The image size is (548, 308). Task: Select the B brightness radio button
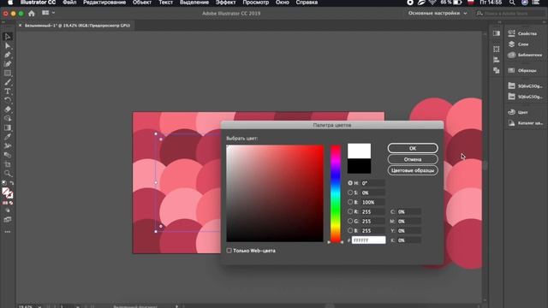(x=350, y=202)
